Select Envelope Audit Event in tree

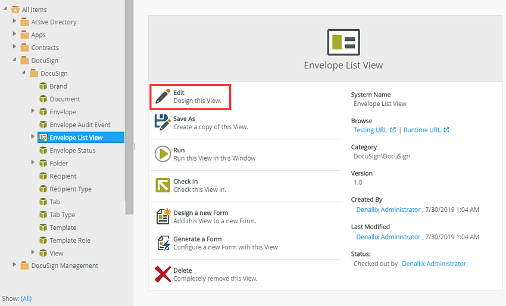[80, 125]
